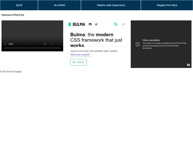The height and width of the screenshot is (145, 193).
Task: Expand the Bulma hamburger menu
Action: [x=123, y=24]
